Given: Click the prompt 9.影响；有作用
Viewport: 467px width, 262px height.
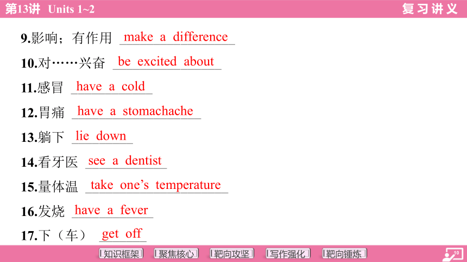Looking at the screenshot, I should pyautogui.click(x=66, y=38).
